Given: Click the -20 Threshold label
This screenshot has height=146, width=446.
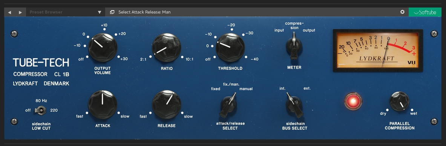Looking at the screenshot, I should tap(231, 25).
